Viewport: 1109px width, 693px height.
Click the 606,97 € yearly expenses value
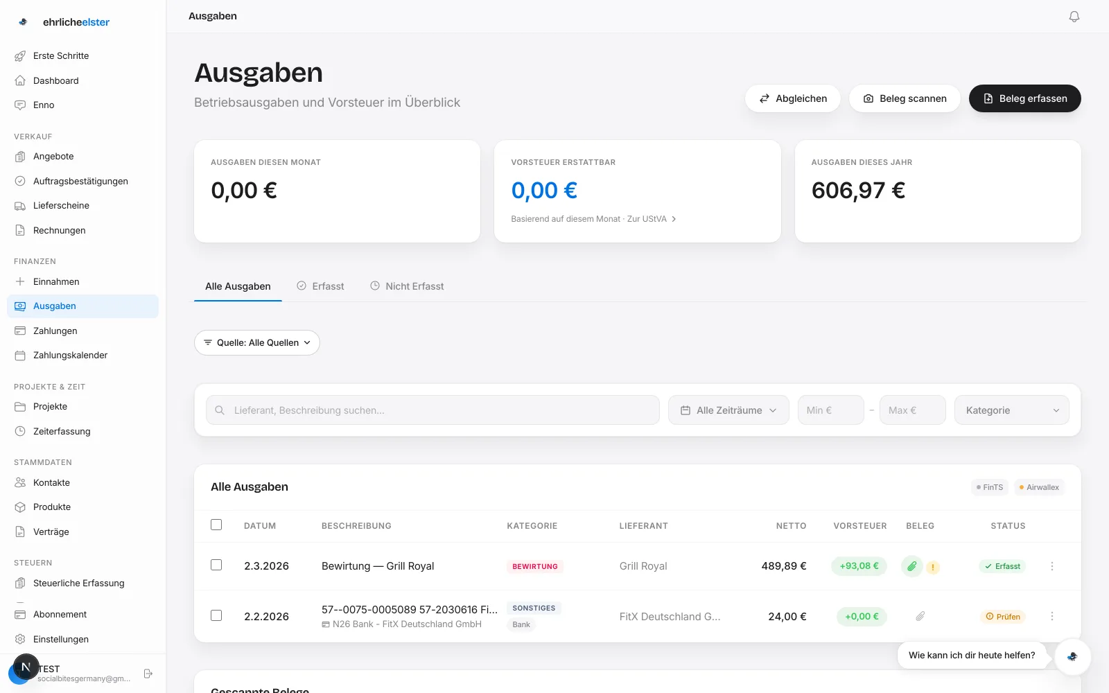point(858,190)
